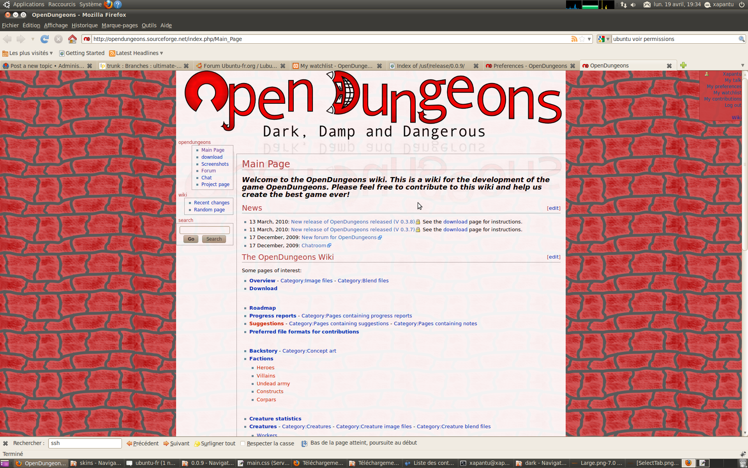748x468 pixels.
Task: Close the find bar with its X icon
Action: click(x=5, y=443)
